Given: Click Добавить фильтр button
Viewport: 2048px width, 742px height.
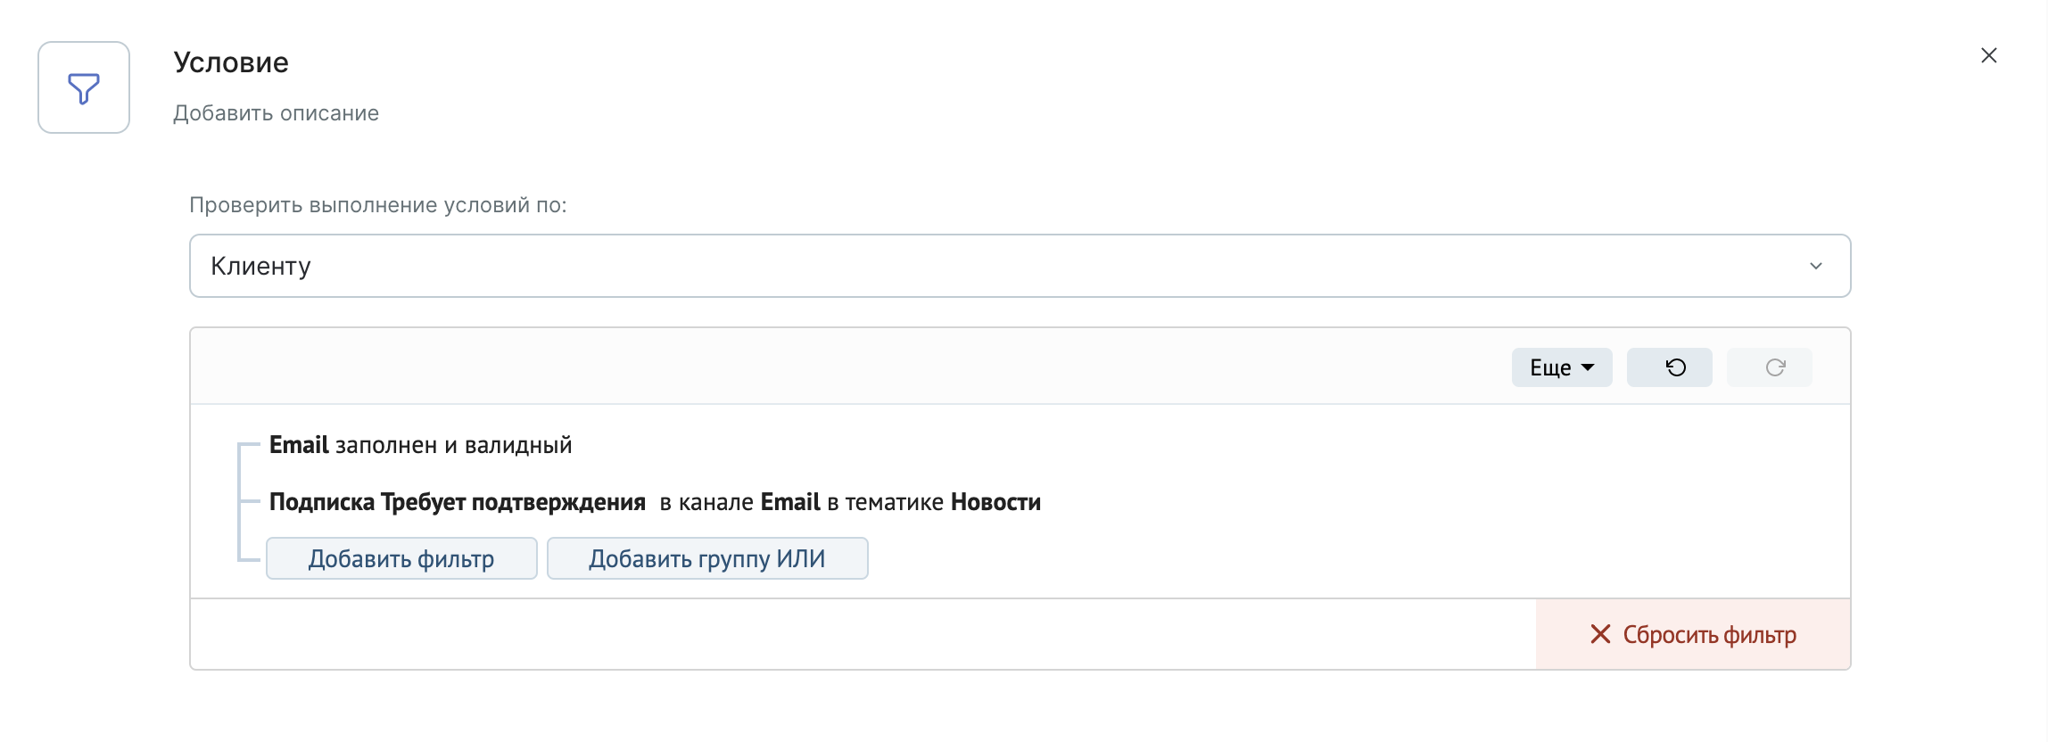Looking at the screenshot, I should coord(401,558).
